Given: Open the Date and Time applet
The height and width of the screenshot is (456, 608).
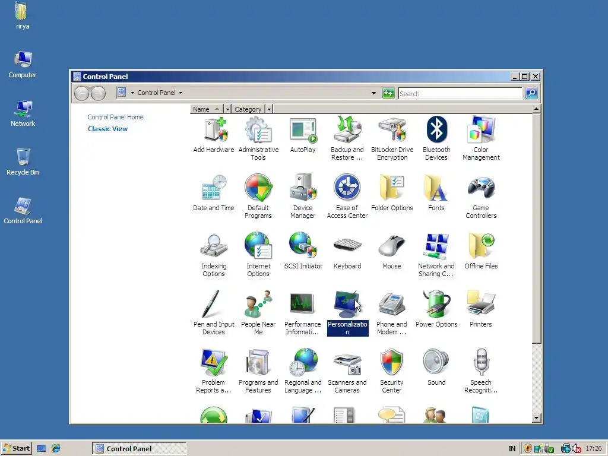Looking at the screenshot, I should (214, 194).
